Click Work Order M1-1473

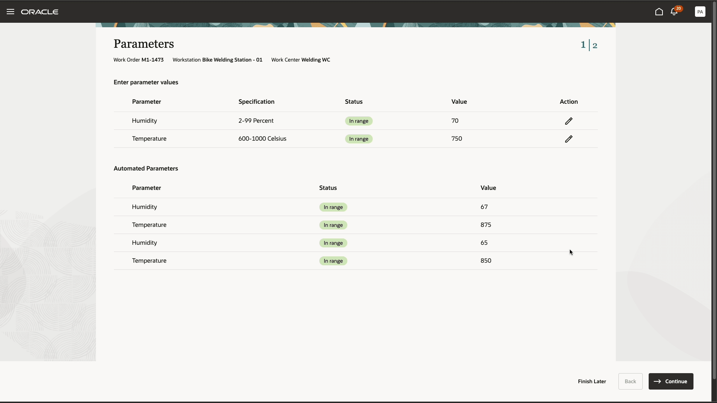(x=138, y=60)
